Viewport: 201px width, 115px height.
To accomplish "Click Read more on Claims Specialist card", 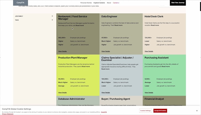I will click(x=105, y=69).
